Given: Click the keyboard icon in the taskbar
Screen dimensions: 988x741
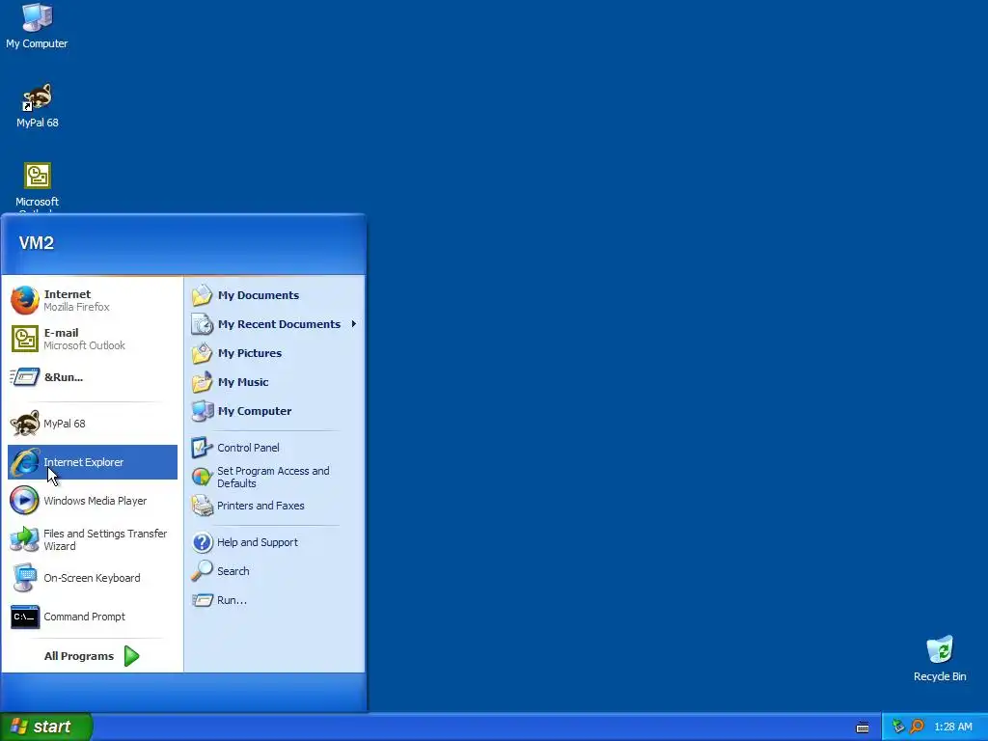Looking at the screenshot, I should (x=863, y=727).
